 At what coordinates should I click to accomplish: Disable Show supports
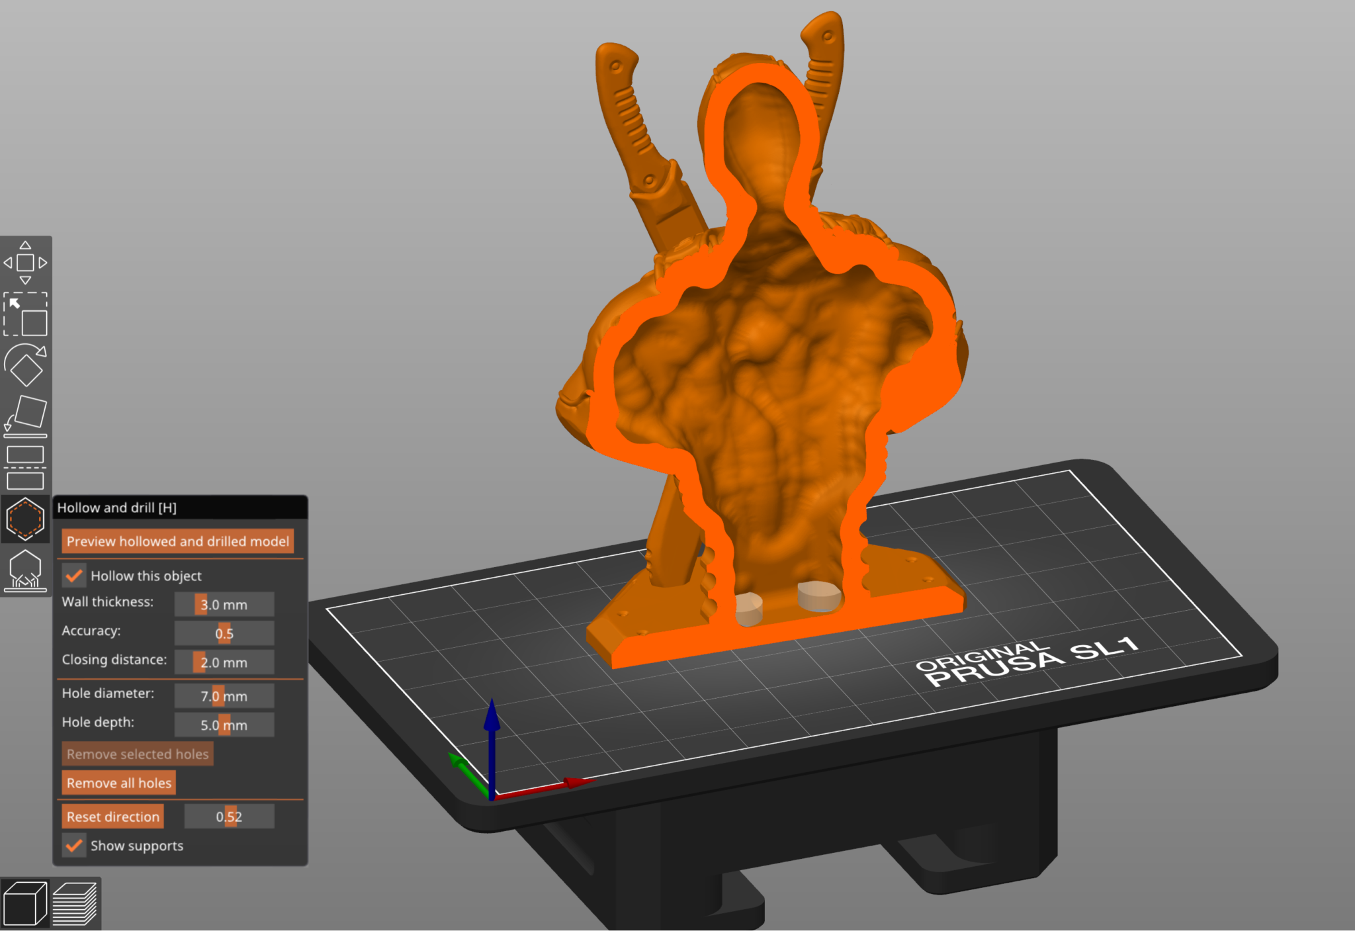tap(74, 846)
